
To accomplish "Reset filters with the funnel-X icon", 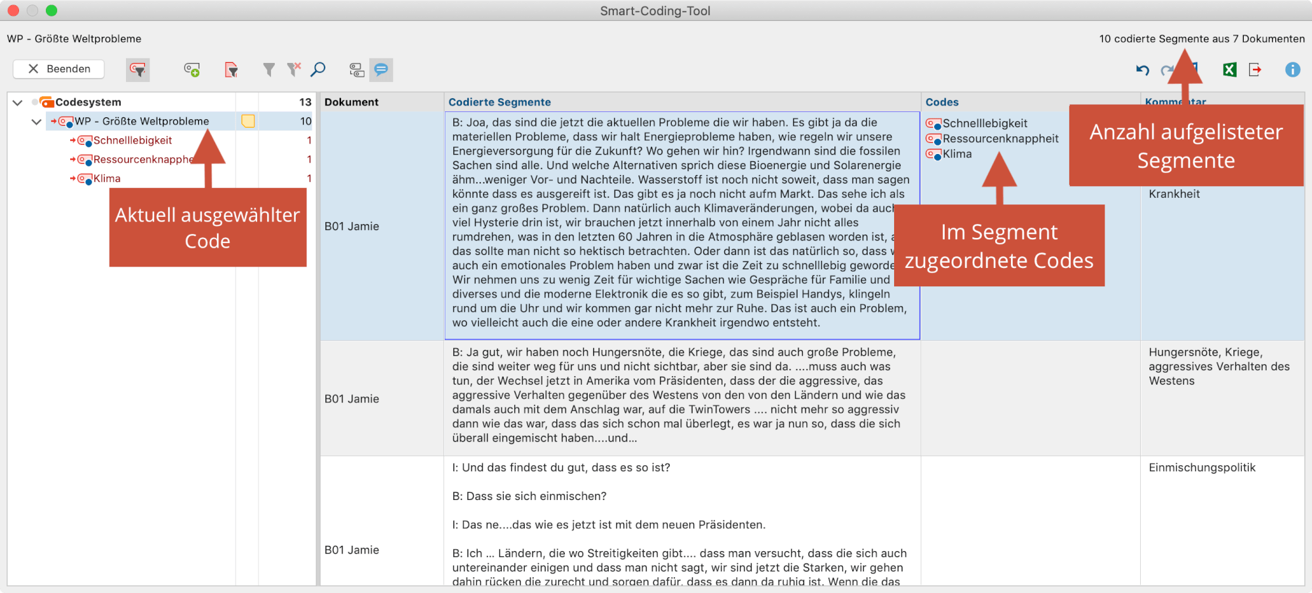I will pyautogui.click(x=294, y=69).
